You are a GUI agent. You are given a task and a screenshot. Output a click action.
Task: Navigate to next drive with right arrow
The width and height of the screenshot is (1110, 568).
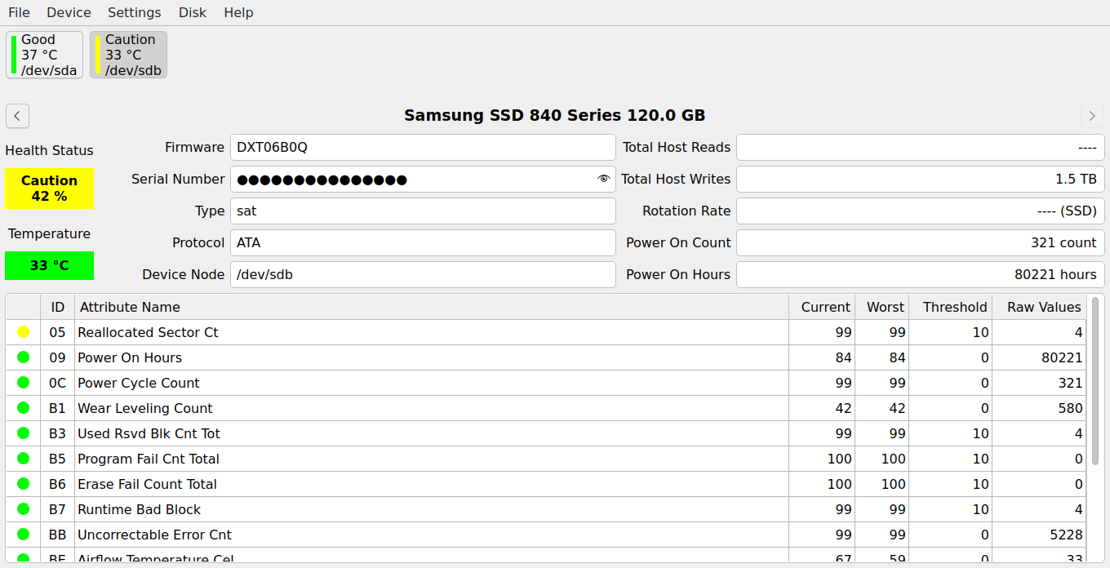click(1092, 116)
